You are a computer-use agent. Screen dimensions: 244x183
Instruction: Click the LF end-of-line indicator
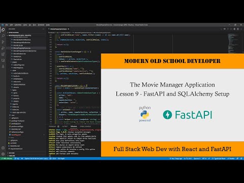coord(209,159)
